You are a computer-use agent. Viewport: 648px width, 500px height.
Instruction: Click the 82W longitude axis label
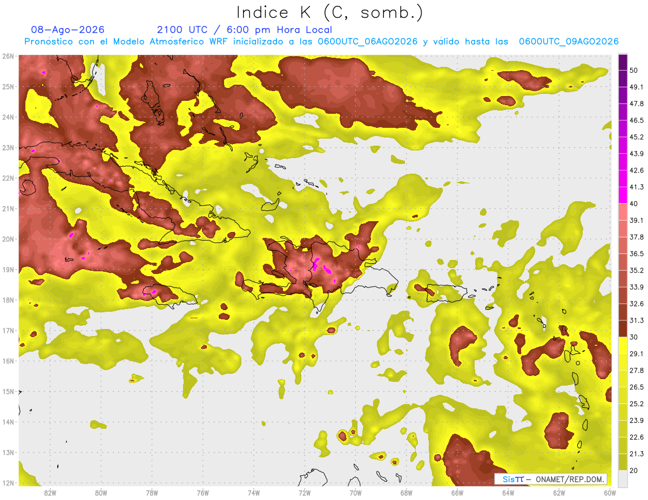pos(50,492)
